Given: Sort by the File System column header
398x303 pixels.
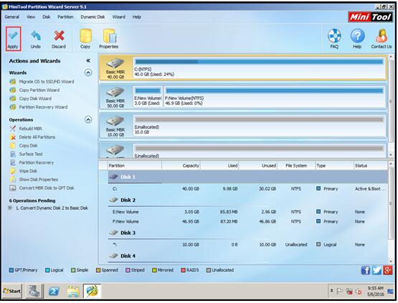Looking at the screenshot, I should (x=296, y=165).
